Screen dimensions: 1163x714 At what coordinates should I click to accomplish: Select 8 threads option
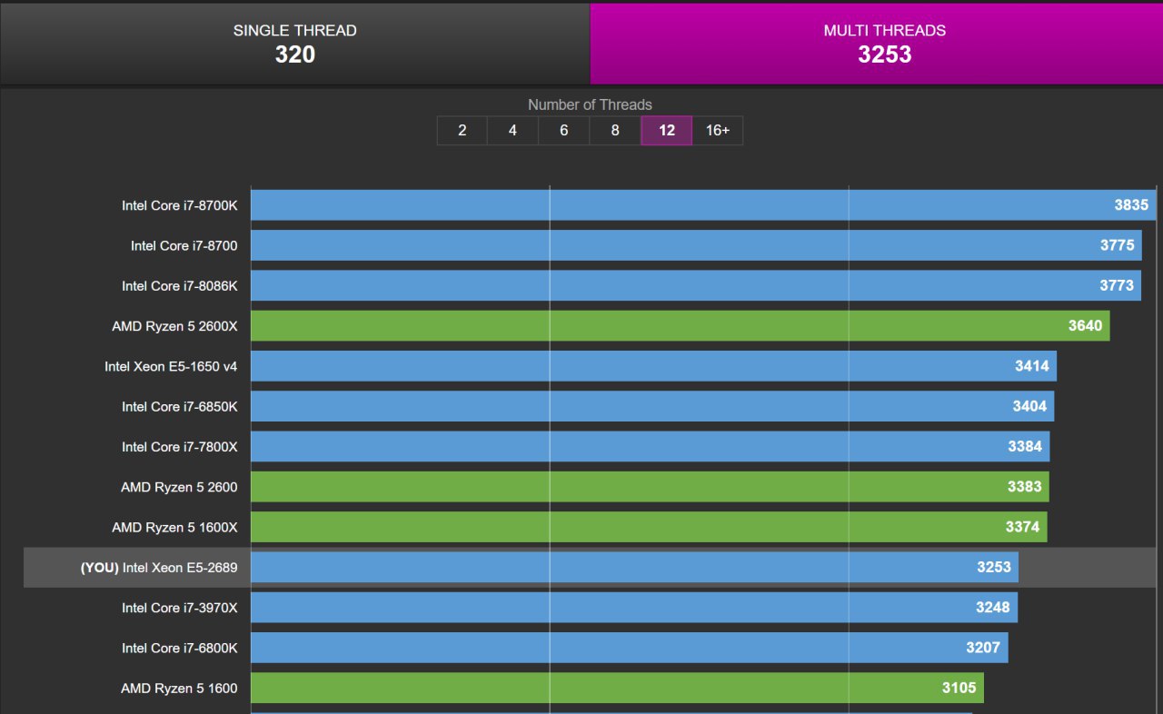coord(615,130)
